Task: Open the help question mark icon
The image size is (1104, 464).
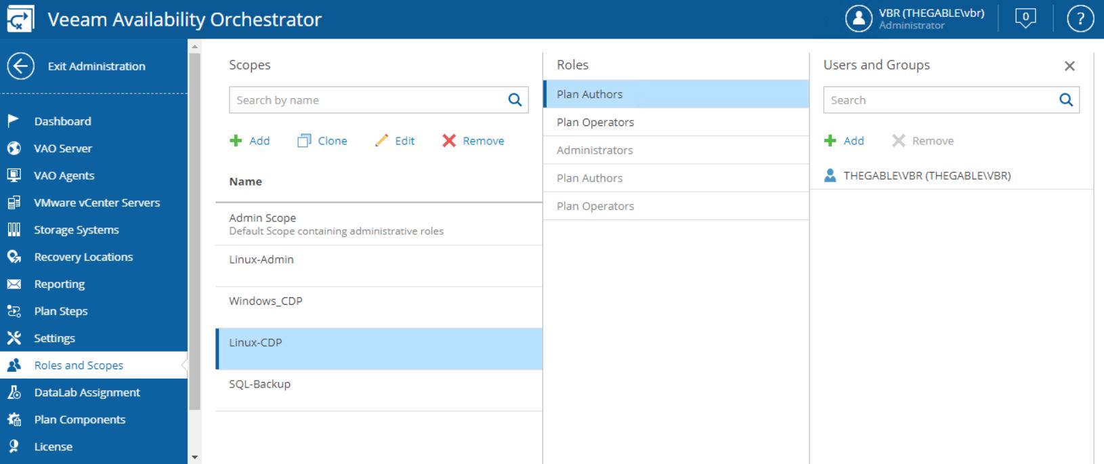Action: pyautogui.click(x=1080, y=19)
